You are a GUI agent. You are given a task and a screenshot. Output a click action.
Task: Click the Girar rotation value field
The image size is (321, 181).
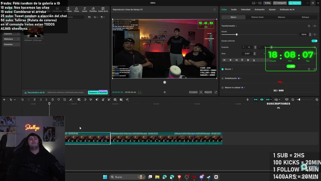(x=248, y=54)
